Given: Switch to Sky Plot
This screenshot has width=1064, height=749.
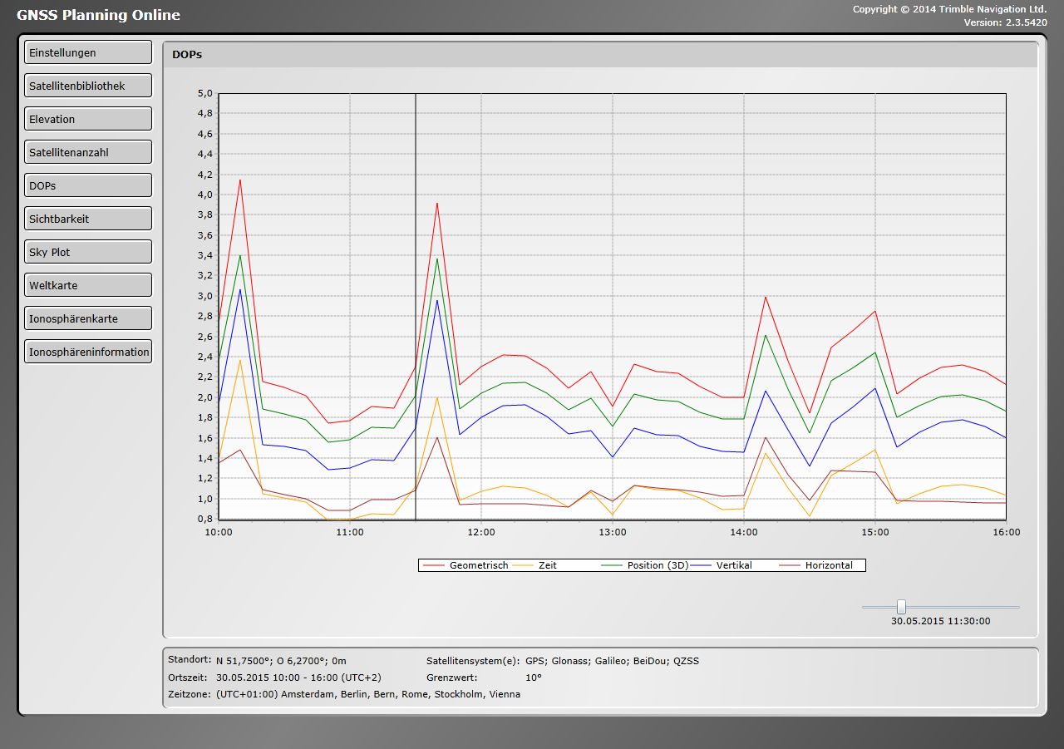Looking at the screenshot, I should tap(87, 252).
